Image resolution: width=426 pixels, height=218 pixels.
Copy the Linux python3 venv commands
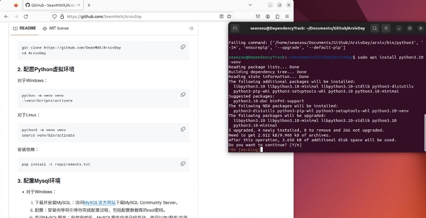click(183, 129)
